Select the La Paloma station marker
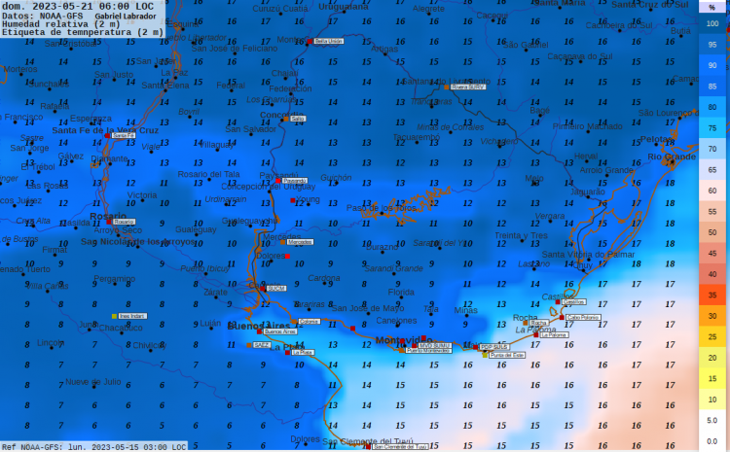Screen dimensions: 730x452 click(x=535, y=334)
